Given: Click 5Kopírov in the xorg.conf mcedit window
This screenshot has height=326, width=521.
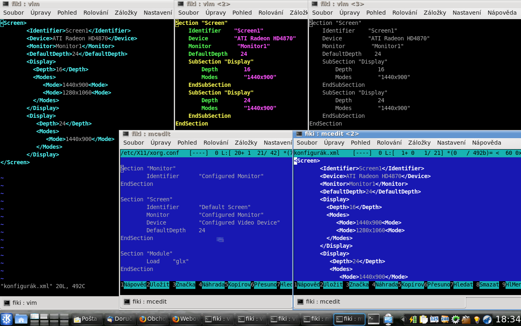Looking at the screenshot, I should point(238,284).
